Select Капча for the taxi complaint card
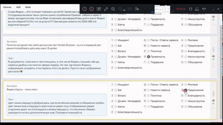Image resolution: width=223 pixels, height=125 pixels. tap(116, 25)
